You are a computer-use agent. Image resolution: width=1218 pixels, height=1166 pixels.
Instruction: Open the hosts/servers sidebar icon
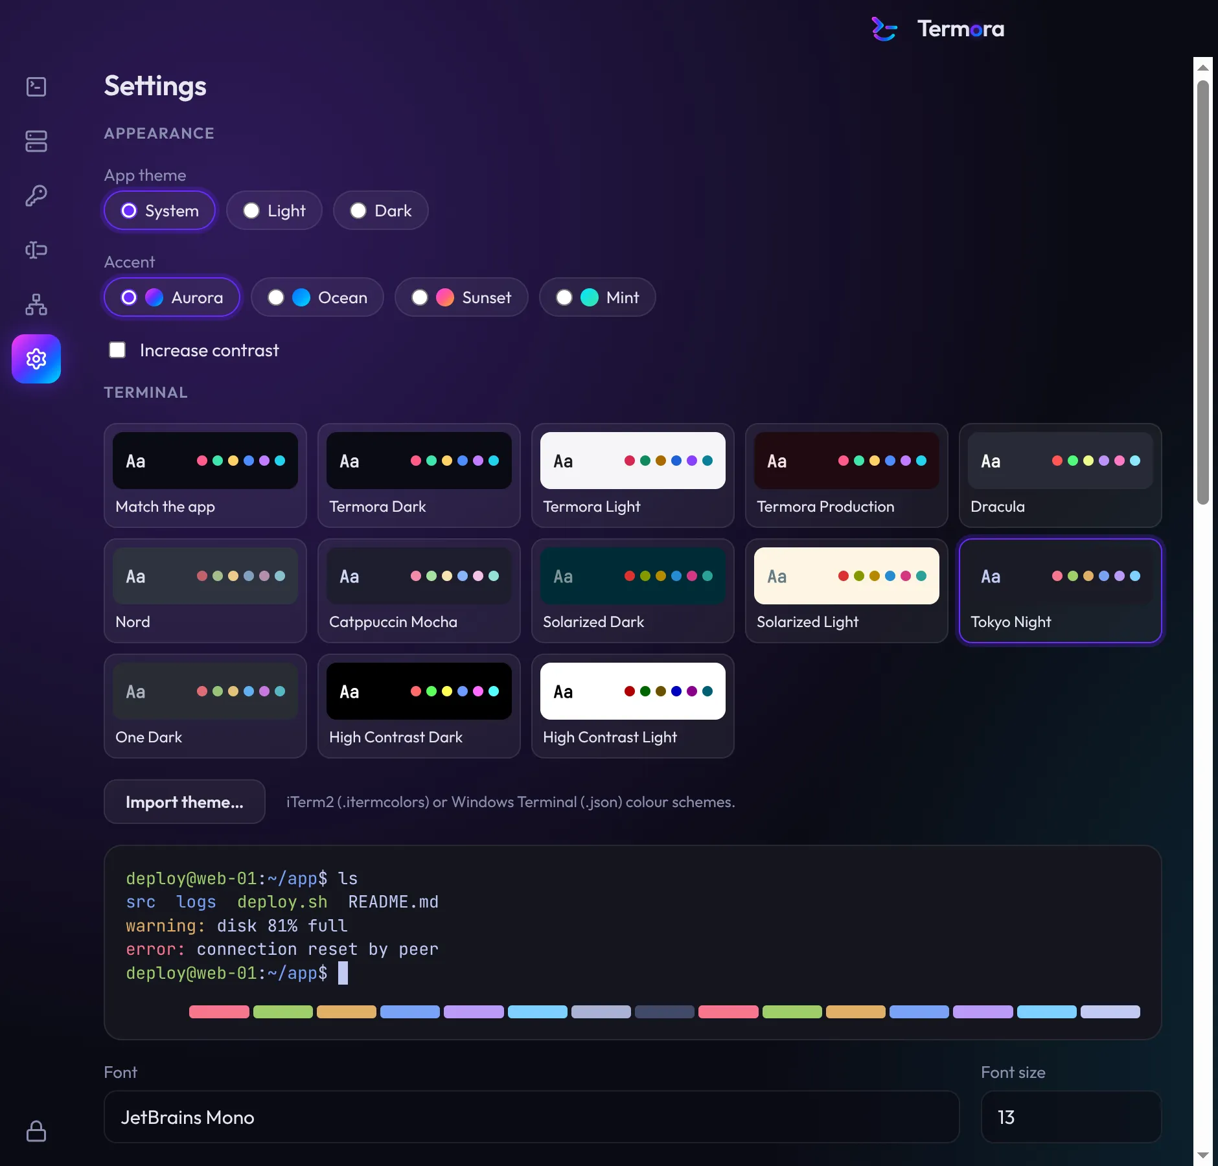(36, 141)
